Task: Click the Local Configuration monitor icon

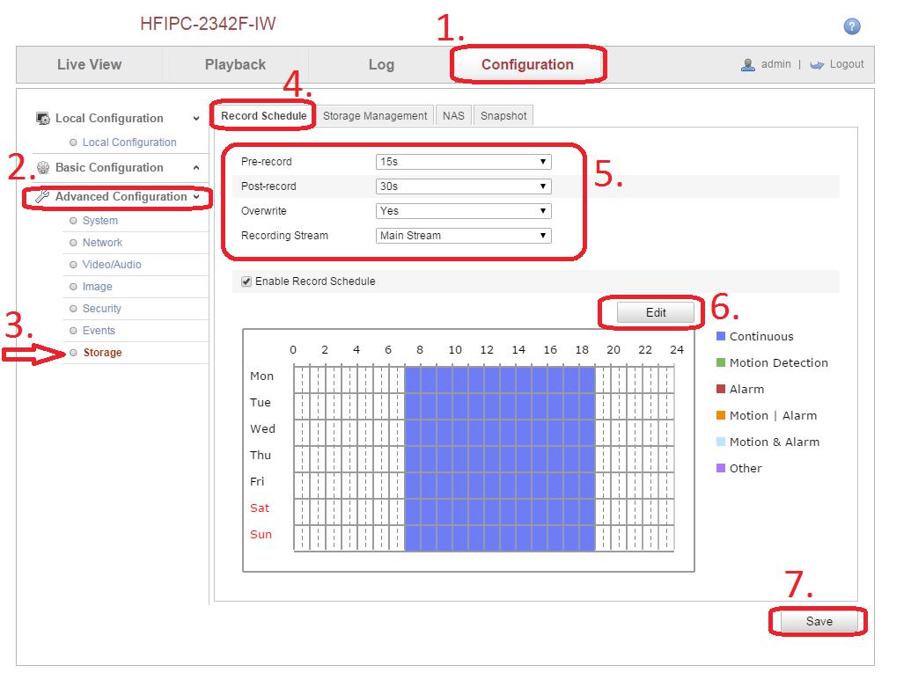Action: click(x=42, y=118)
